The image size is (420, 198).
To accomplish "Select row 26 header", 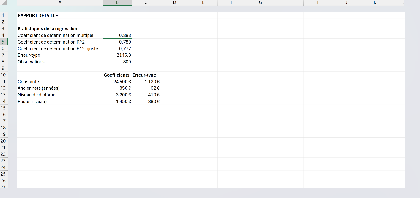I will coord(4,181).
